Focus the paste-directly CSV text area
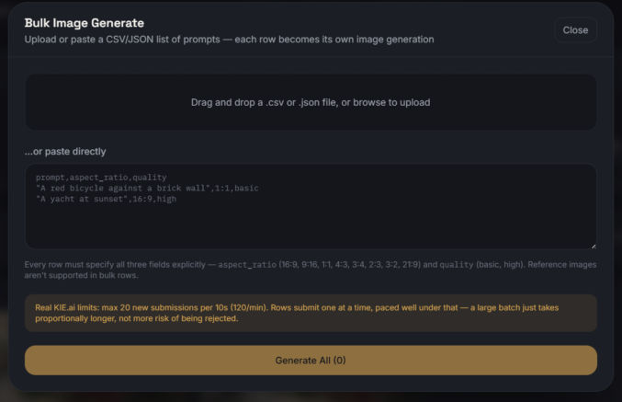 (x=311, y=207)
